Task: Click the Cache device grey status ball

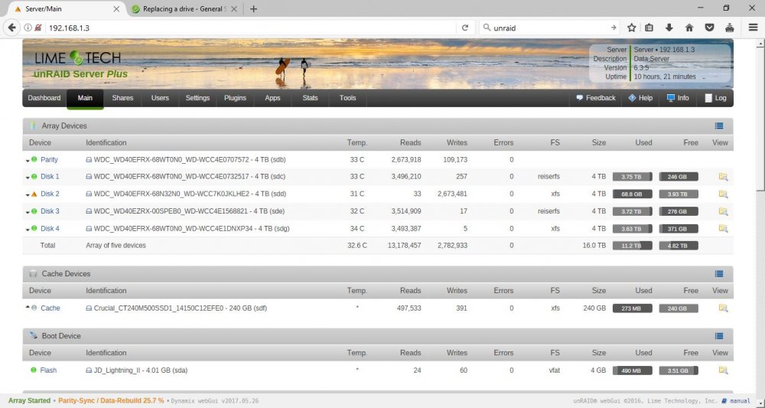Action: (34, 308)
